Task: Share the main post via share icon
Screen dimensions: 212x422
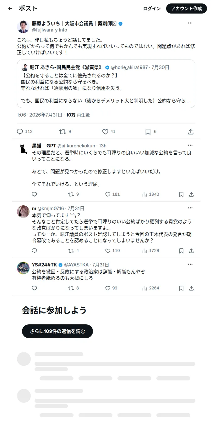Action: click(191, 132)
